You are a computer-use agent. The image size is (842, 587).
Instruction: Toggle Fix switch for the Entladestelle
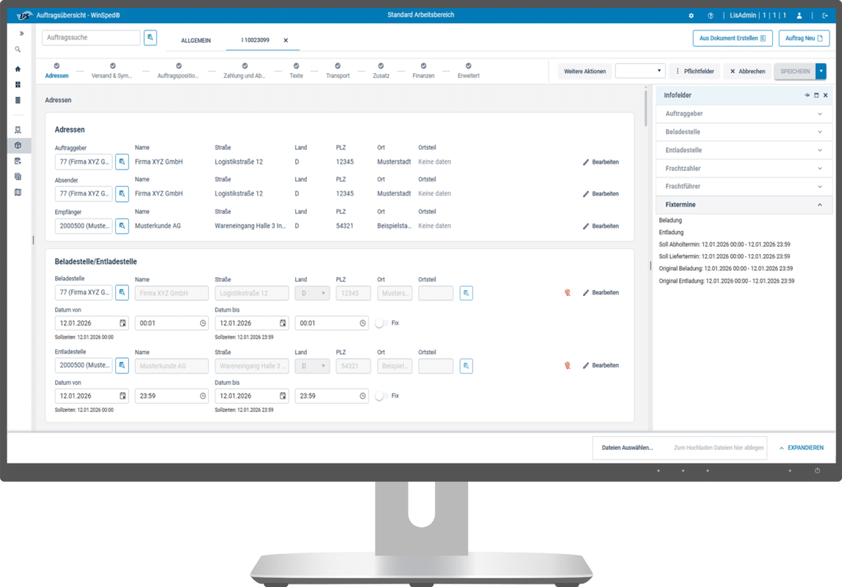[x=379, y=394]
